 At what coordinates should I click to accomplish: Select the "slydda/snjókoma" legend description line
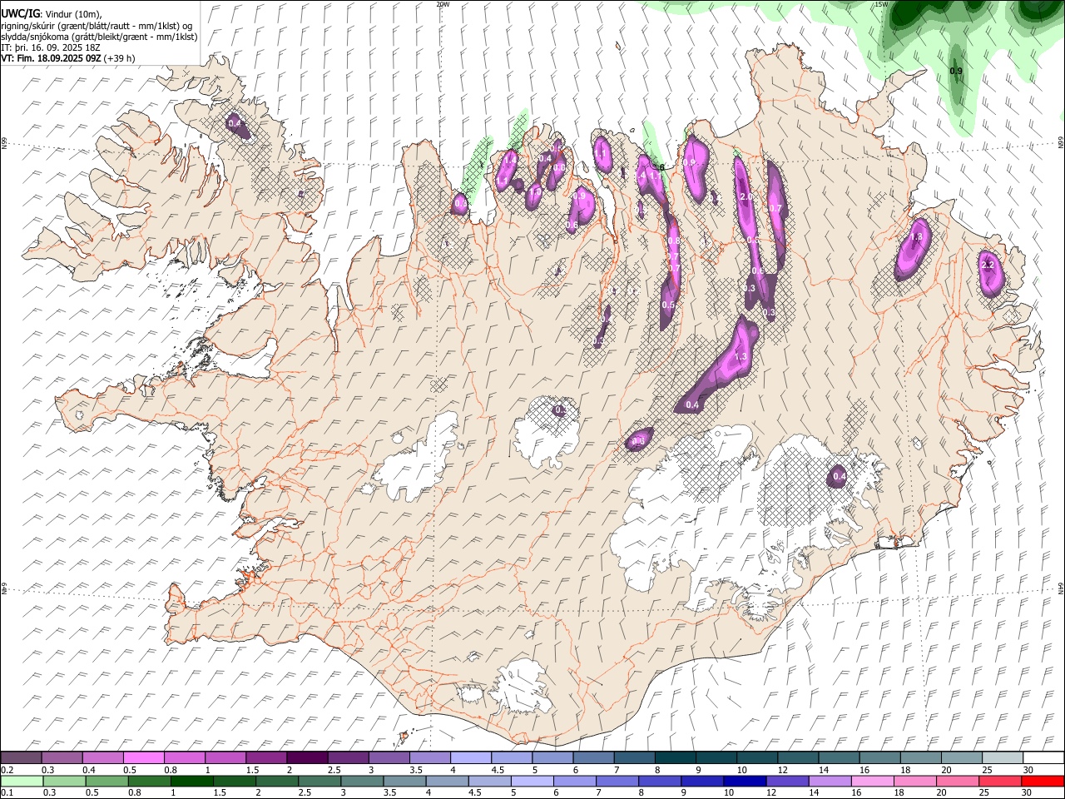point(99,37)
